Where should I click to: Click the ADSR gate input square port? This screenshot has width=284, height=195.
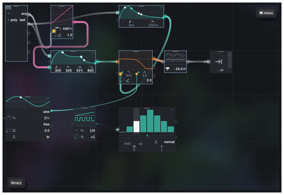(50, 56)
